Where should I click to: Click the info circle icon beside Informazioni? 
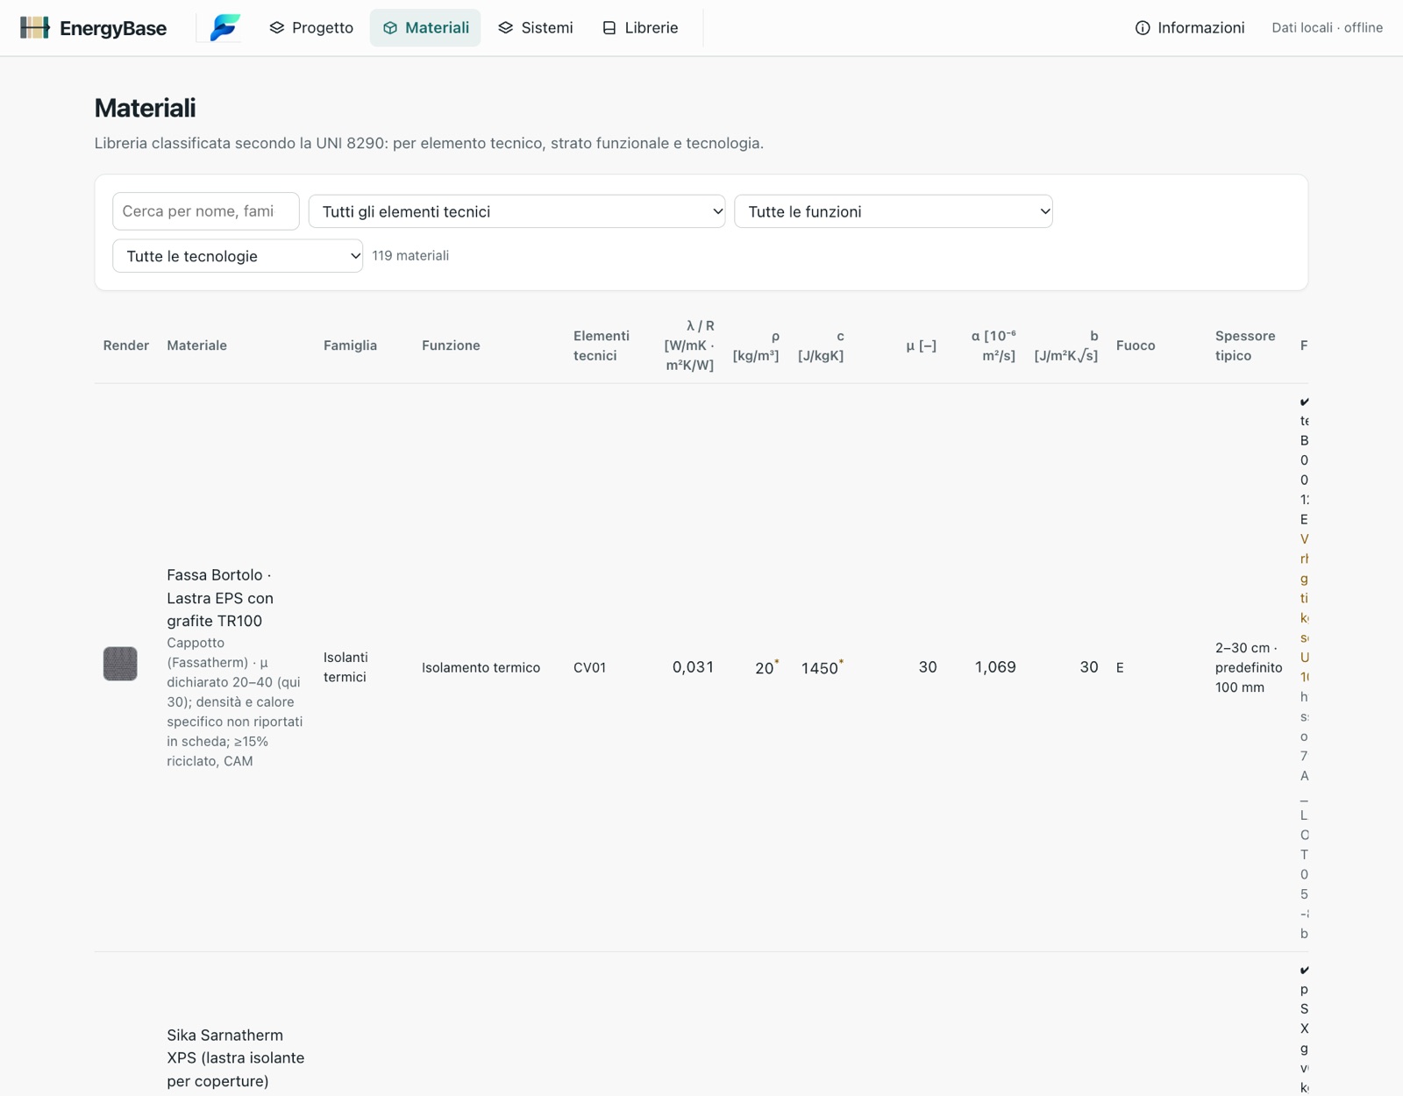1143,28
